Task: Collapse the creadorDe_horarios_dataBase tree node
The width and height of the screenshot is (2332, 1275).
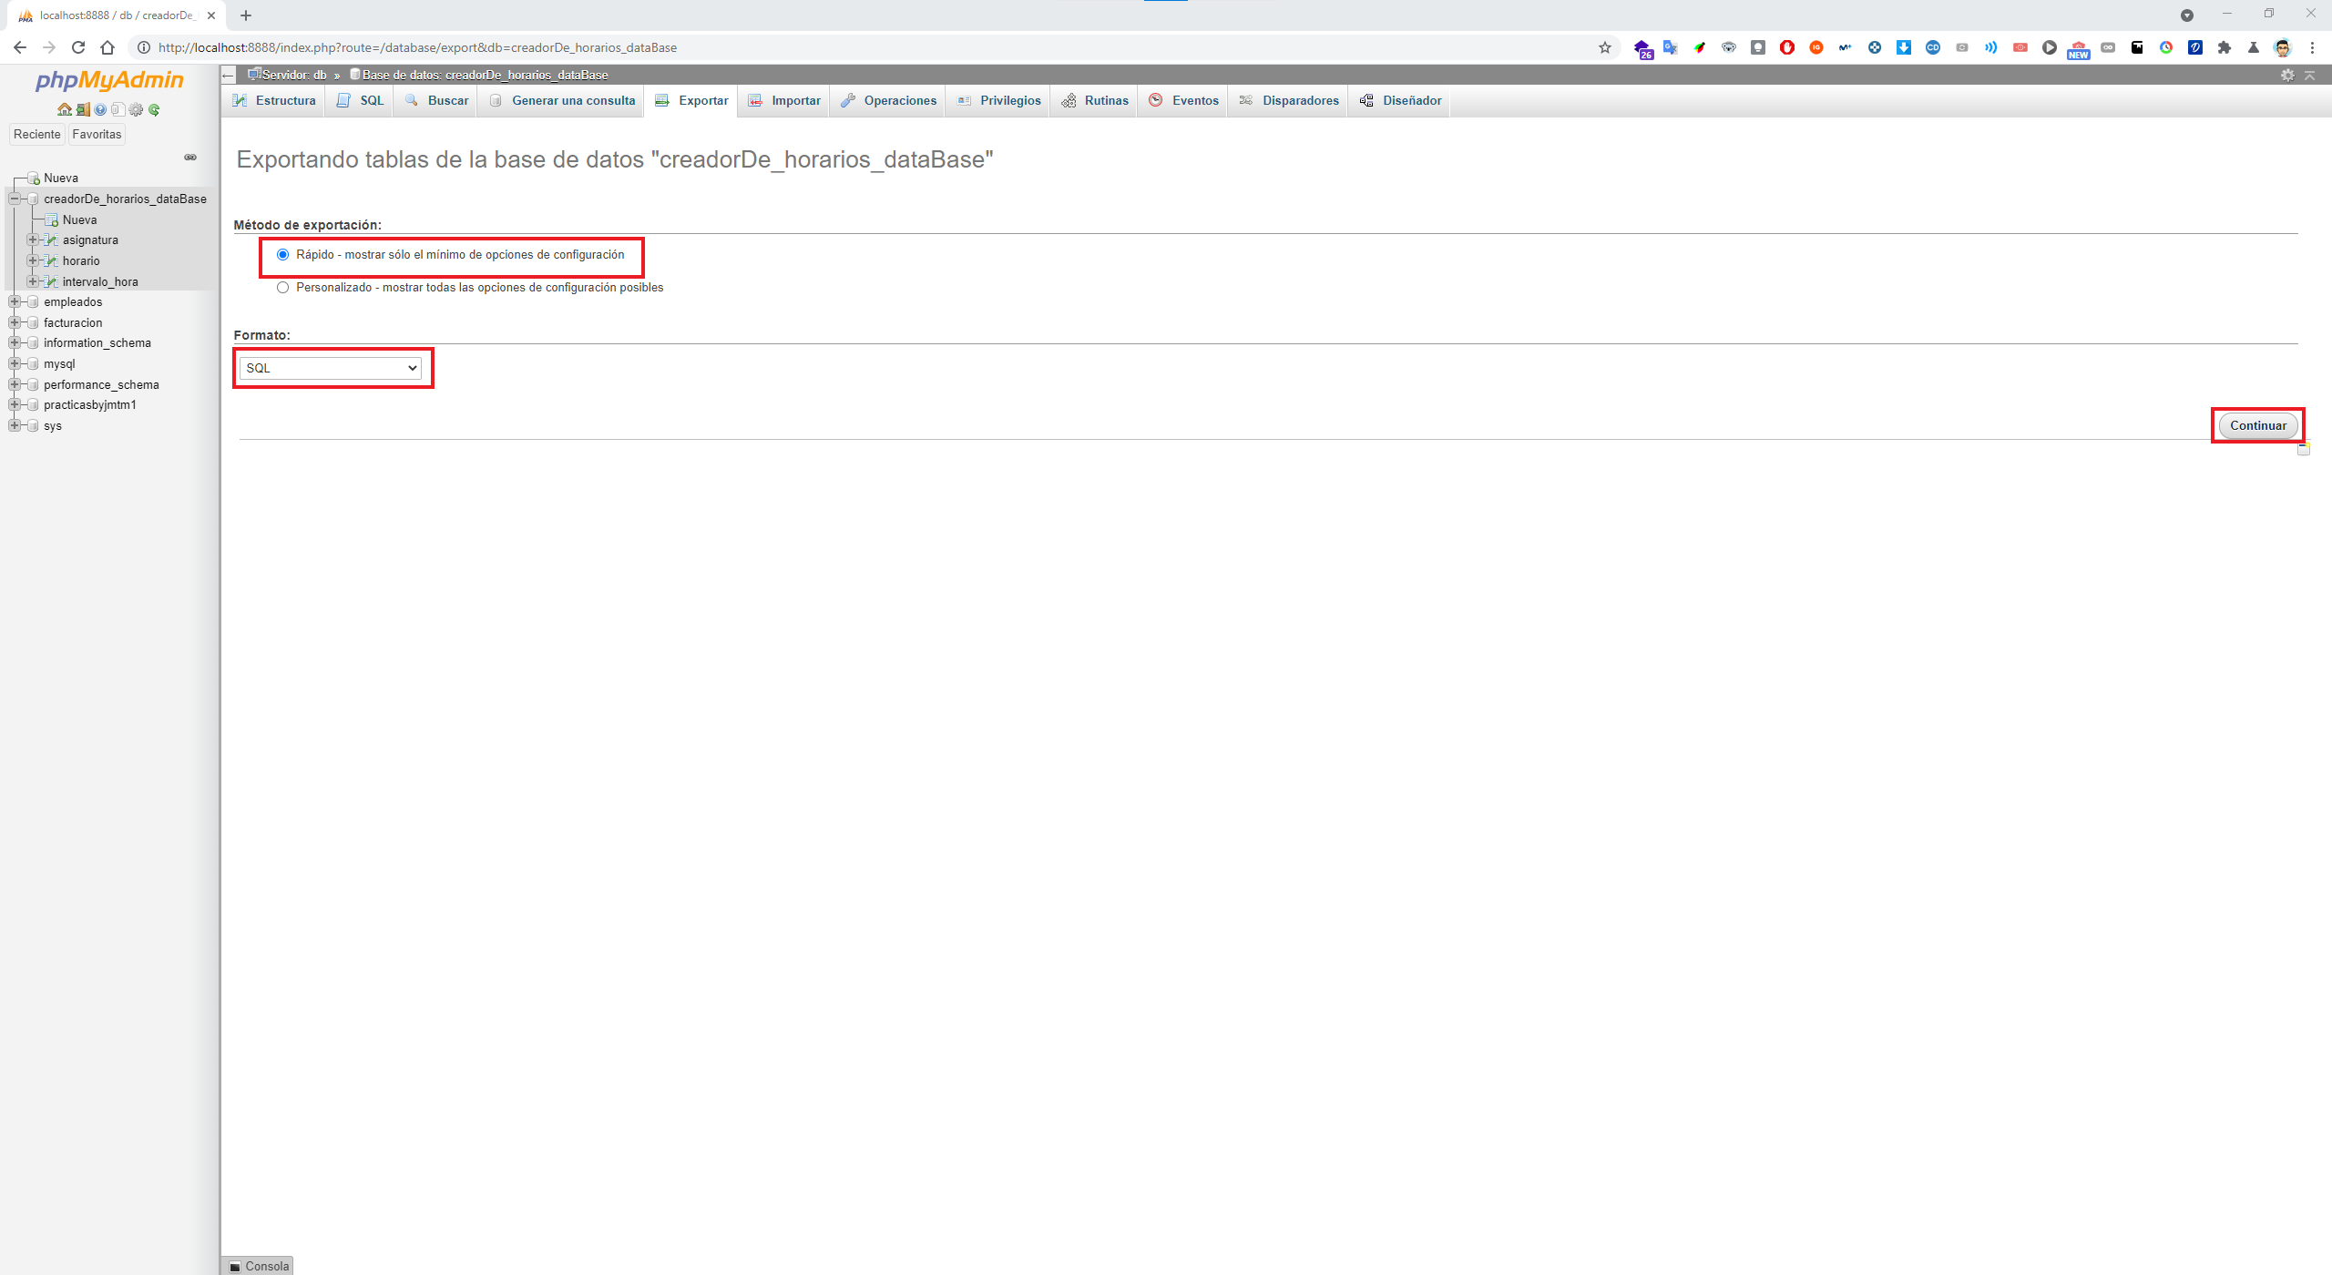Action: pyautogui.click(x=15, y=199)
